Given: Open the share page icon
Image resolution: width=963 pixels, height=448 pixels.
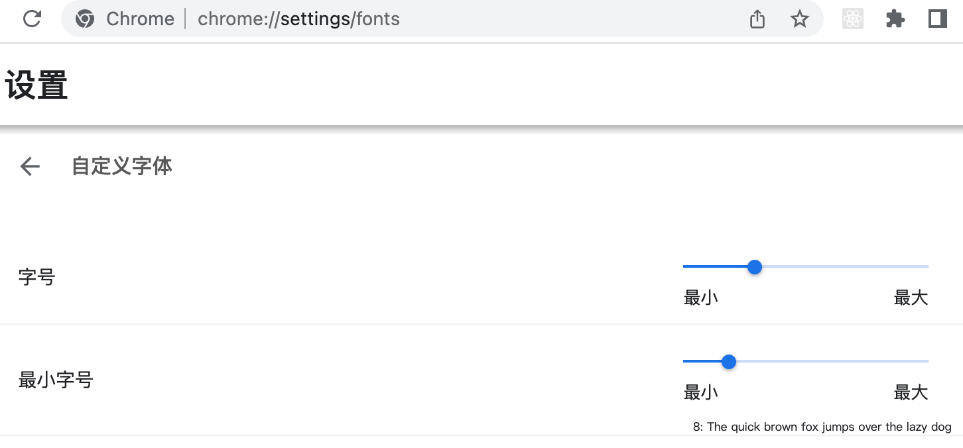Looking at the screenshot, I should [757, 19].
